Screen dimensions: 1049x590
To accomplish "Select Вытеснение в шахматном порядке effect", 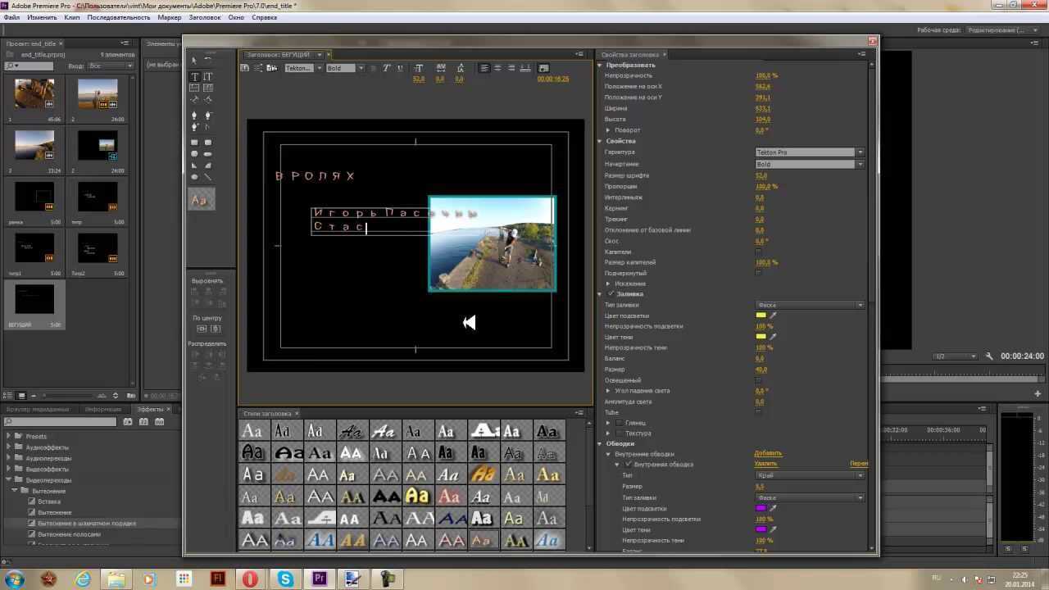I will tap(87, 523).
